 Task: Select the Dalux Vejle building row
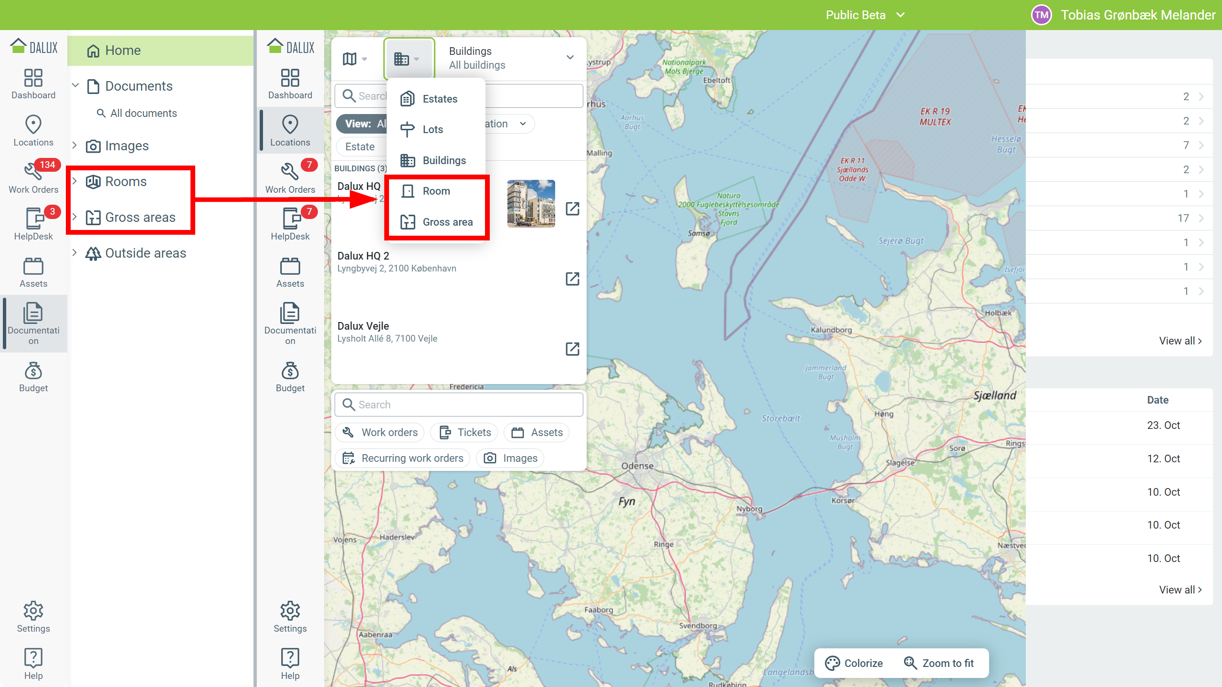tap(458, 348)
